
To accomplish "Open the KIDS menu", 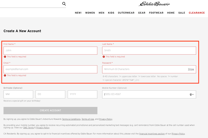I will click(111, 13).
